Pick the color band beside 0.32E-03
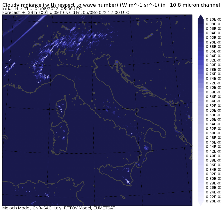The height and width of the screenshot is (212, 221). pyautogui.click(x=201, y=176)
